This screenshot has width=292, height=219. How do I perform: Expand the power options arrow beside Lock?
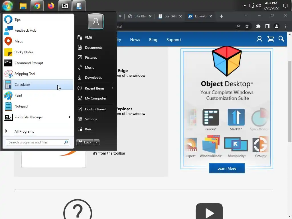point(96,142)
